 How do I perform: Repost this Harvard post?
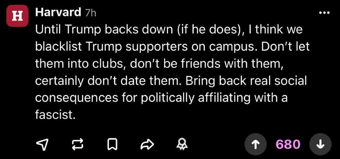76,145
